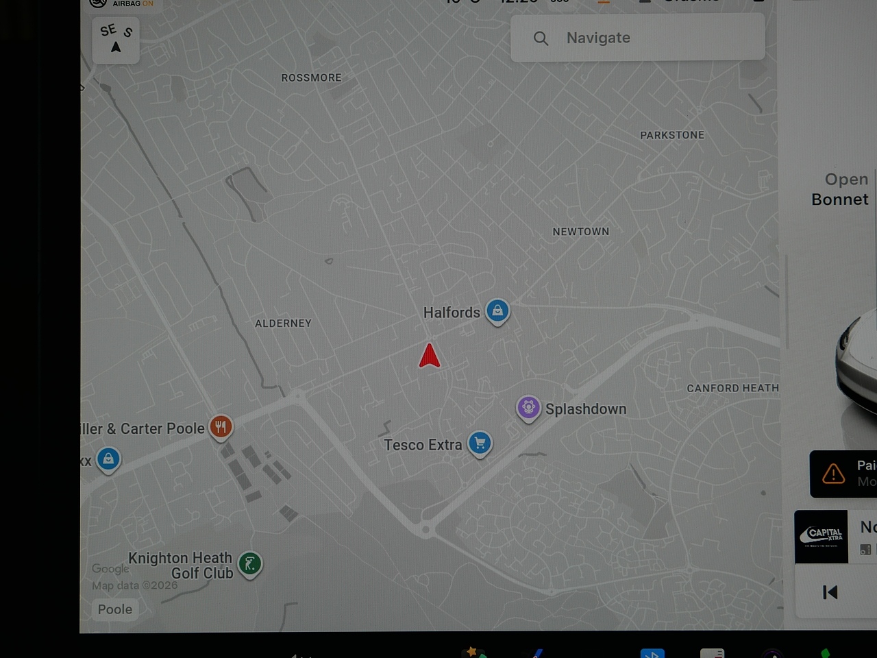Tap the airbag status indicator
The width and height of the screenshot is (877, 658).
click(x=123, y=3)
